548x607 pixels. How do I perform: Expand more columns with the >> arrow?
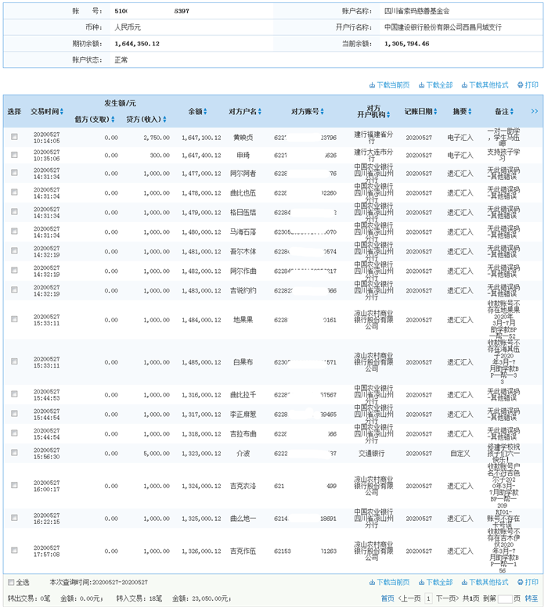coord(534,112)
